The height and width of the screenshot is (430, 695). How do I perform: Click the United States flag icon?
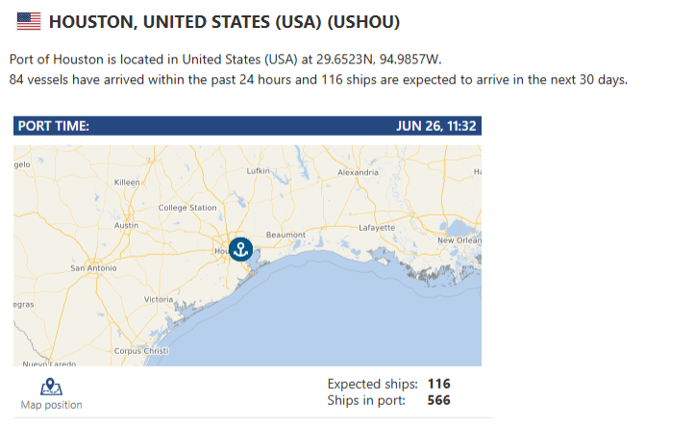tap(29, 21)
